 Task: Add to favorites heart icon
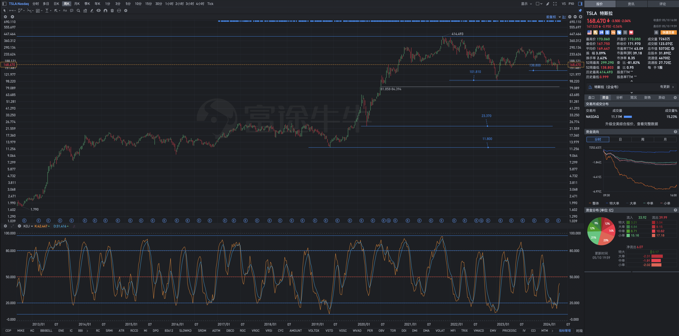coord(631,32)
